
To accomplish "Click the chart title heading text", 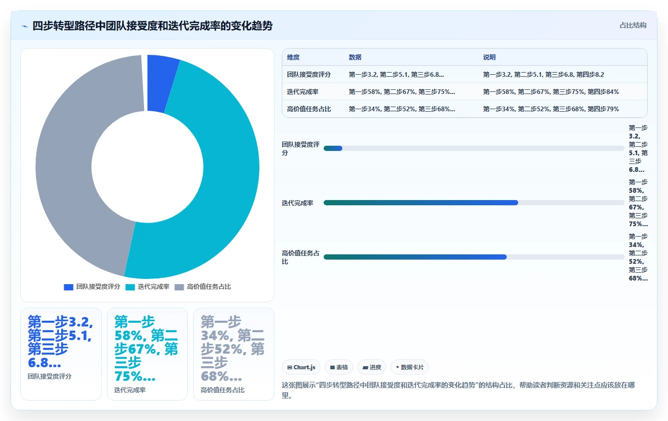I will [152, 26].
